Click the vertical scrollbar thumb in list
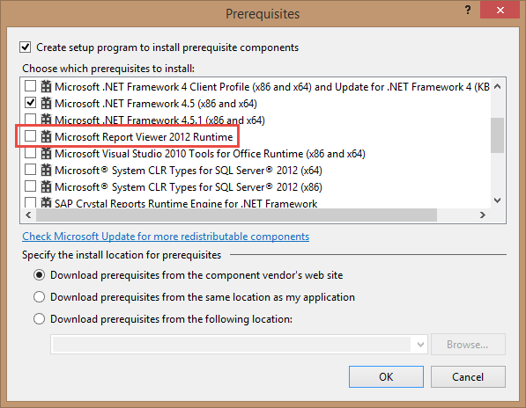 pos(498,135)
